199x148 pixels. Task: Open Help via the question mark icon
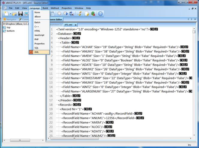point(100,14)
